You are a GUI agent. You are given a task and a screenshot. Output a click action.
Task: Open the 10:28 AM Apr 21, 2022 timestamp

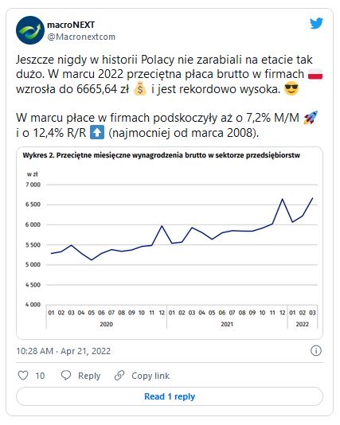coord(64,351)
